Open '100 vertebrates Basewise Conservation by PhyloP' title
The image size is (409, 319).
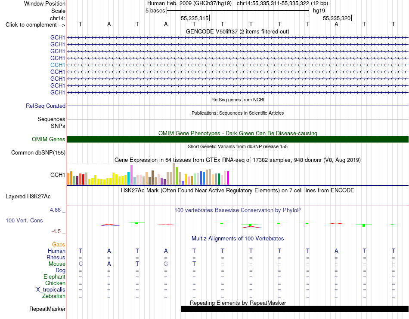[x=238, y=210]
